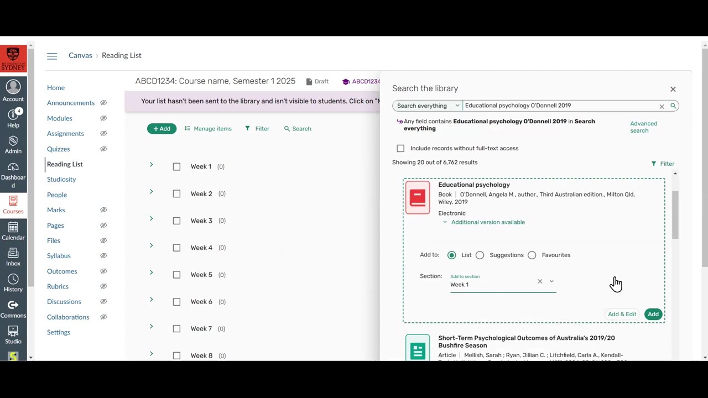Click the Draft status icon
The width and height of the screenshot is (708, 398).
click(x=309, y=82)
